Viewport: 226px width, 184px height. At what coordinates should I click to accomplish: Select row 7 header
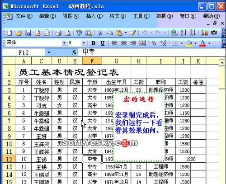tap(9, 121)
